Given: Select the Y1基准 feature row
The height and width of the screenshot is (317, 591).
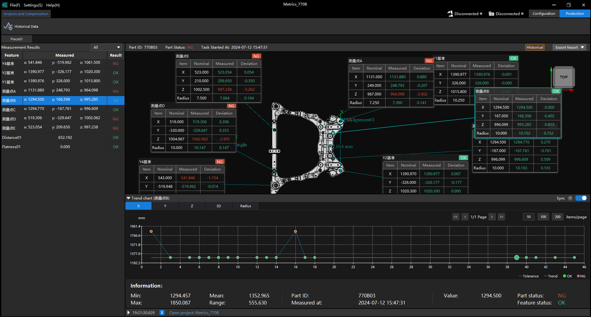Looking at the screenshot, I should pyautogui.click(x=62, y=82).
